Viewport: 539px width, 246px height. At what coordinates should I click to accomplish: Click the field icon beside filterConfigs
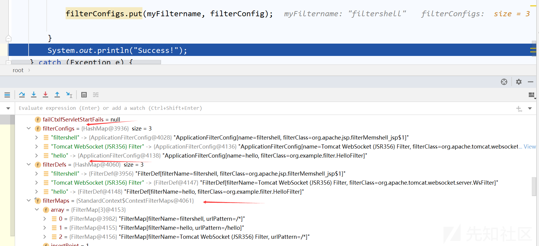pyautogui.click(x=38, y=129)
